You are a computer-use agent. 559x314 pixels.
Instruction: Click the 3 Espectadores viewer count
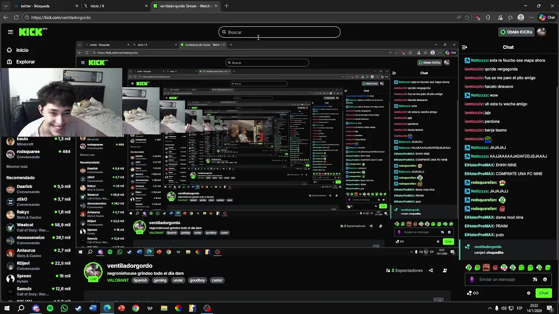pos(404,270)
